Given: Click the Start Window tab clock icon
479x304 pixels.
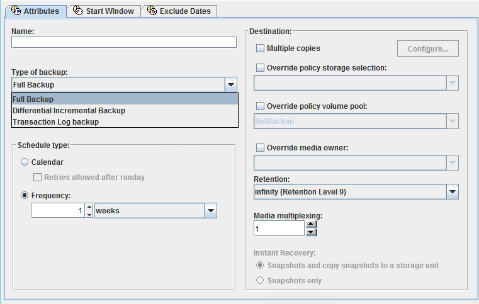Looking at the screenshot, I should coord(78,11).
